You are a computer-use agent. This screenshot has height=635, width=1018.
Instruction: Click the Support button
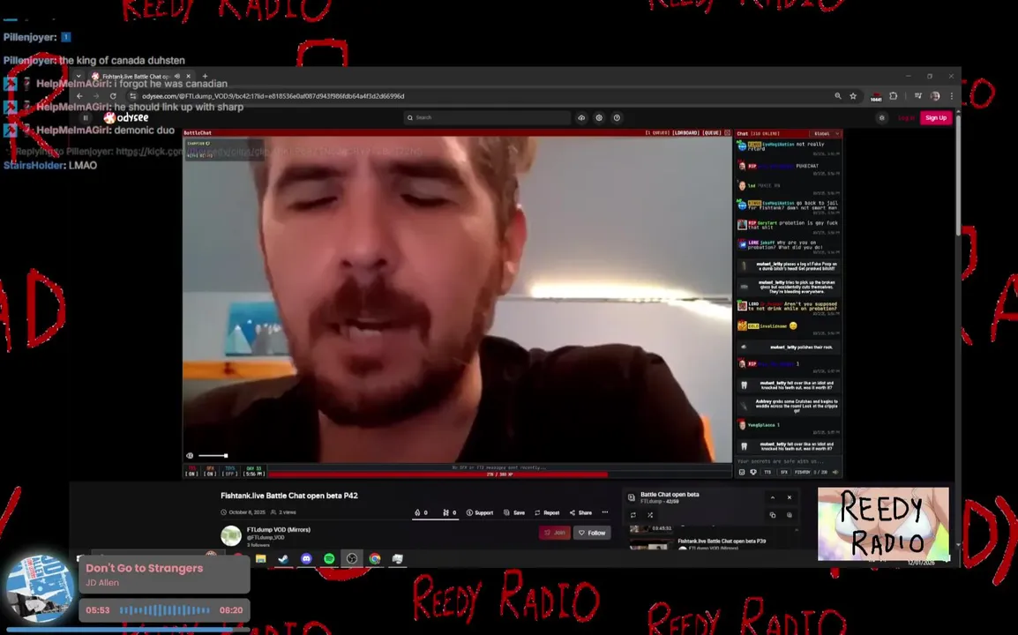(480, 512)
